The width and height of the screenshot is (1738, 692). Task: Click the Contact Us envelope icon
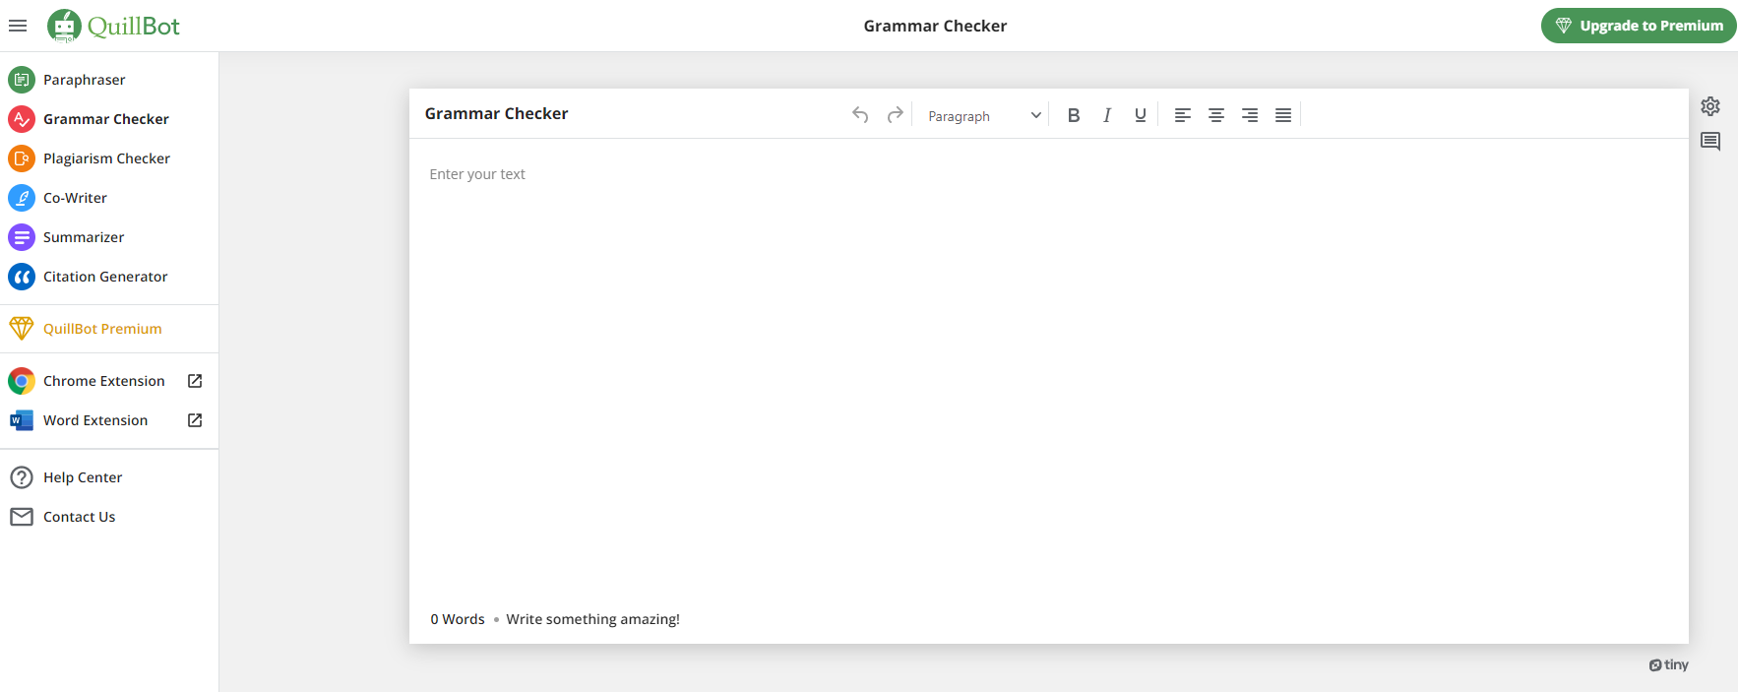(x=22, y=517)
